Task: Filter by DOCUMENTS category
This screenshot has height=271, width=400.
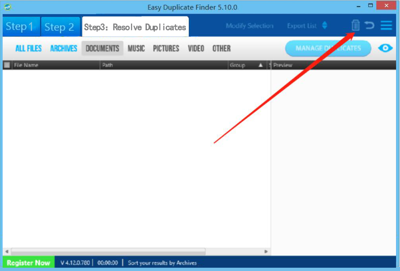Action: pyautogui.click(x=102, y=48)
